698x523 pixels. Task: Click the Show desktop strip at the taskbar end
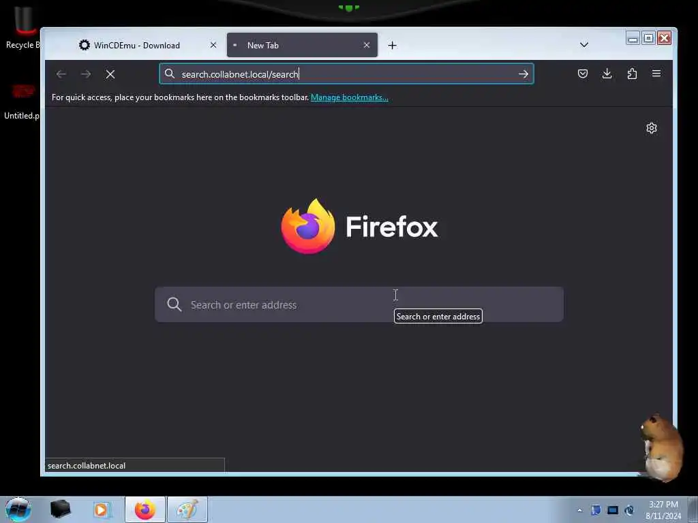coord(693,509)
